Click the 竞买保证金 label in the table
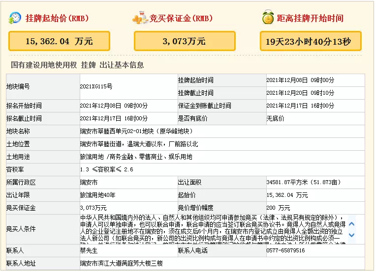This screenshot has height=271, width=375. point(21,208)
